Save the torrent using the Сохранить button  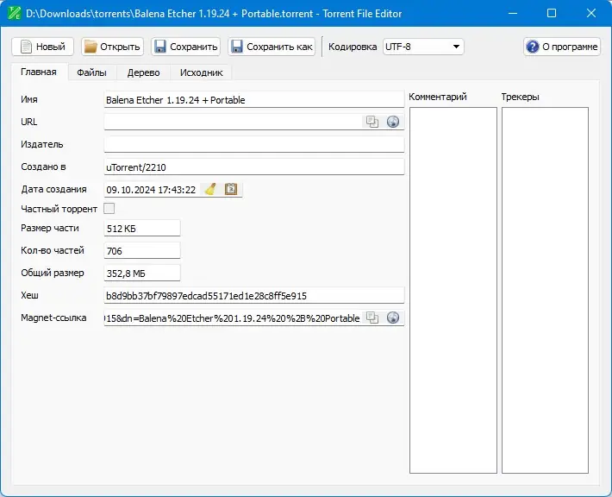coord(186,47)
